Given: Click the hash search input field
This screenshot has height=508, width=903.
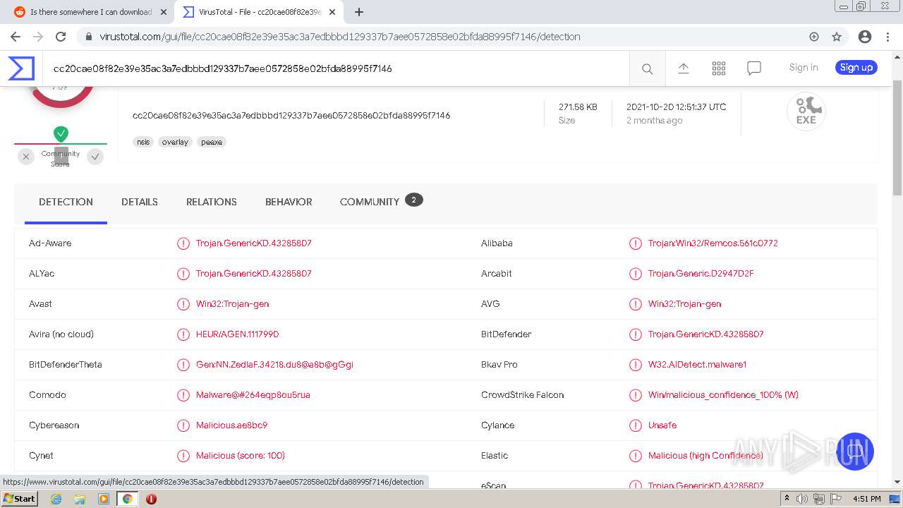Looking at the screenshot, I should 336,68.
